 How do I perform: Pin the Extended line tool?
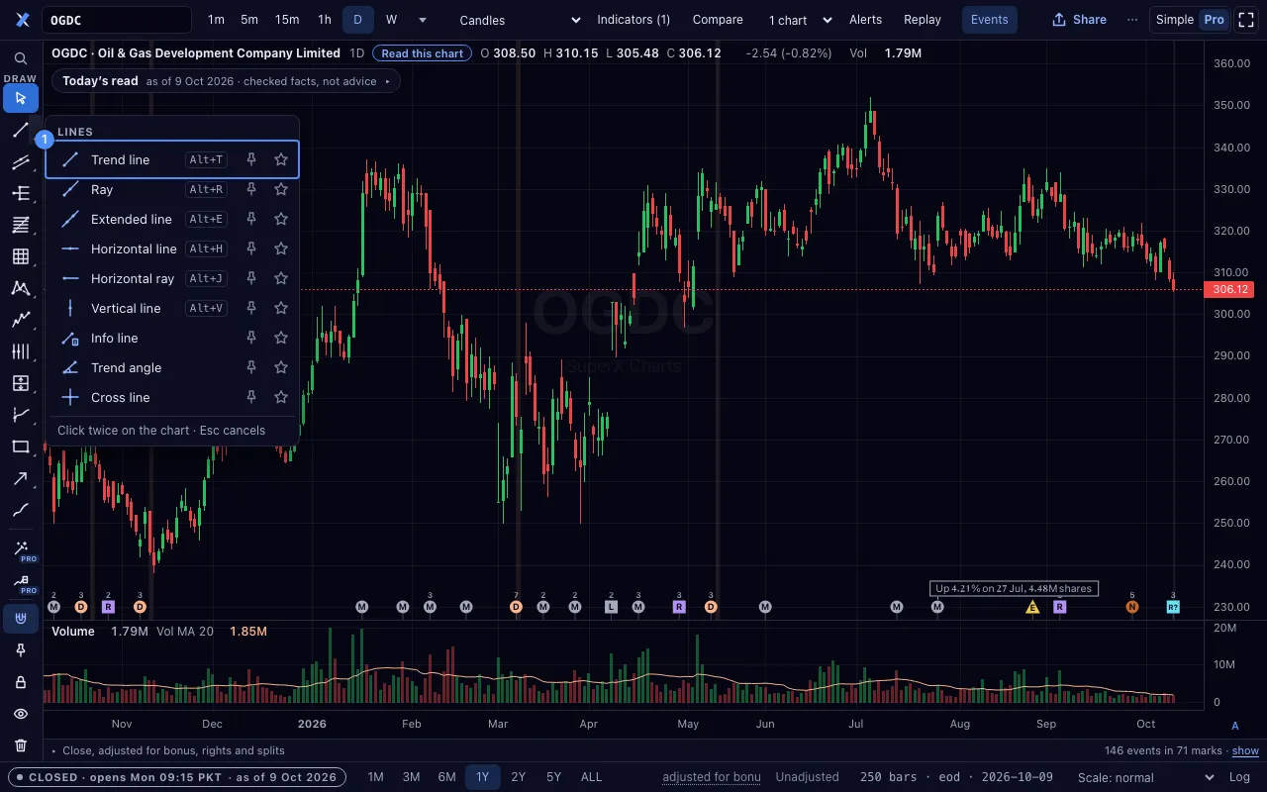pos(251,219)
